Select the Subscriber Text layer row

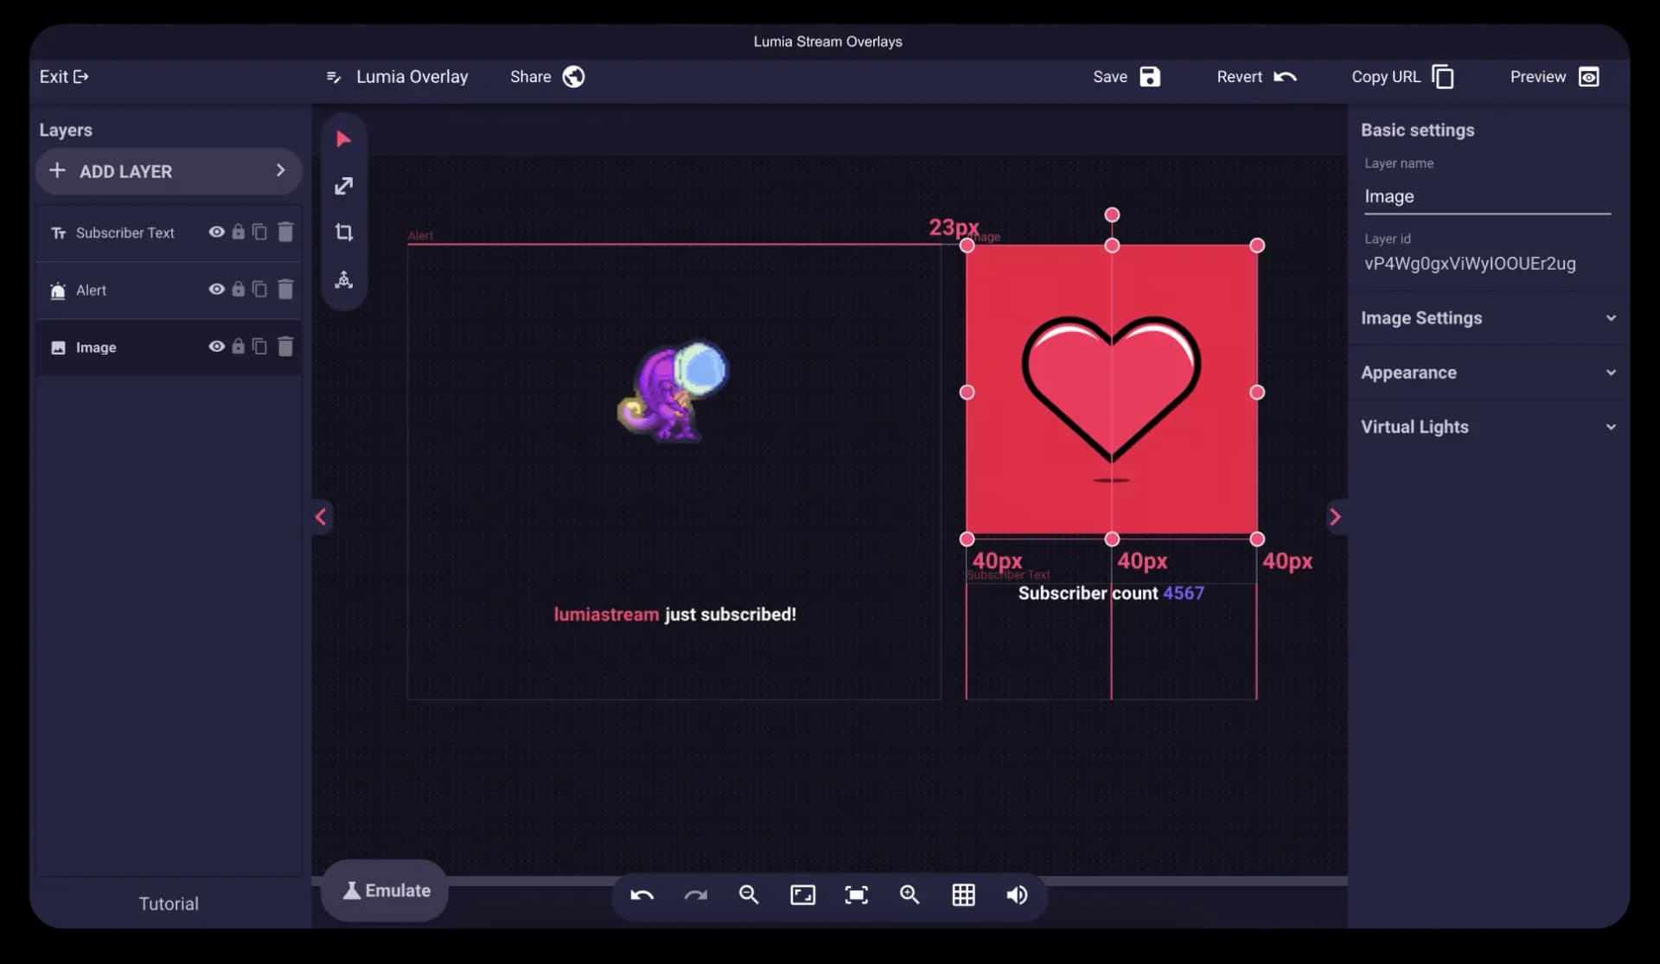(169, 233)
